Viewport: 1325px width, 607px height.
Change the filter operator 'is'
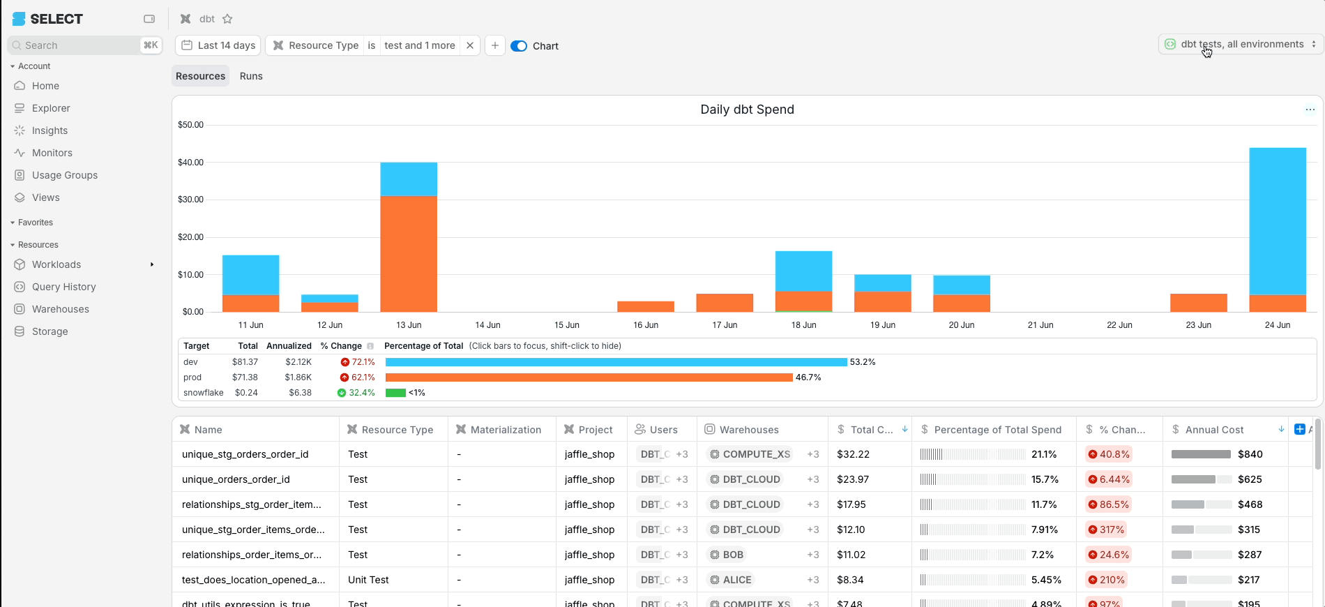[372, 45]
